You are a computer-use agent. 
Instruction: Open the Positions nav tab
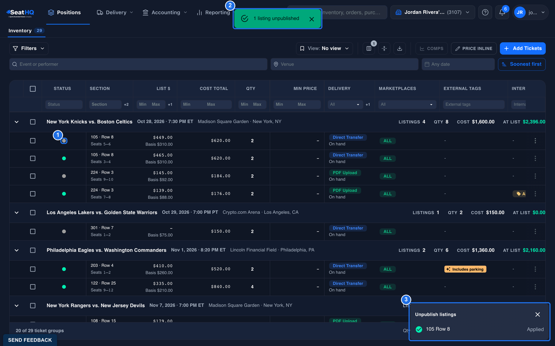pyautogui.click(x=64, y=12)
